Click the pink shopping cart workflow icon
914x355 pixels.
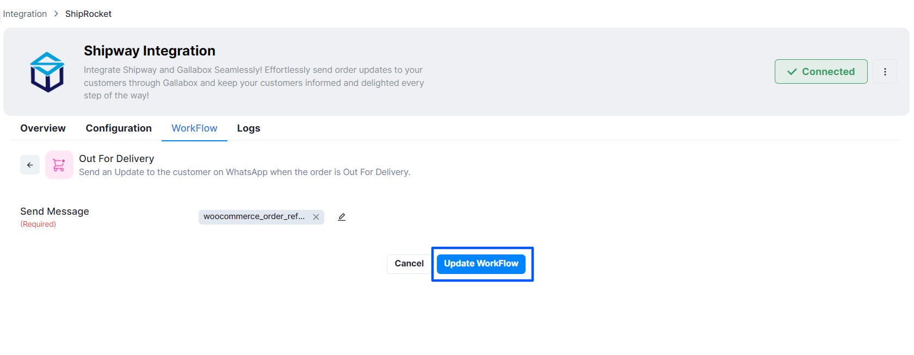coord(59,165)
